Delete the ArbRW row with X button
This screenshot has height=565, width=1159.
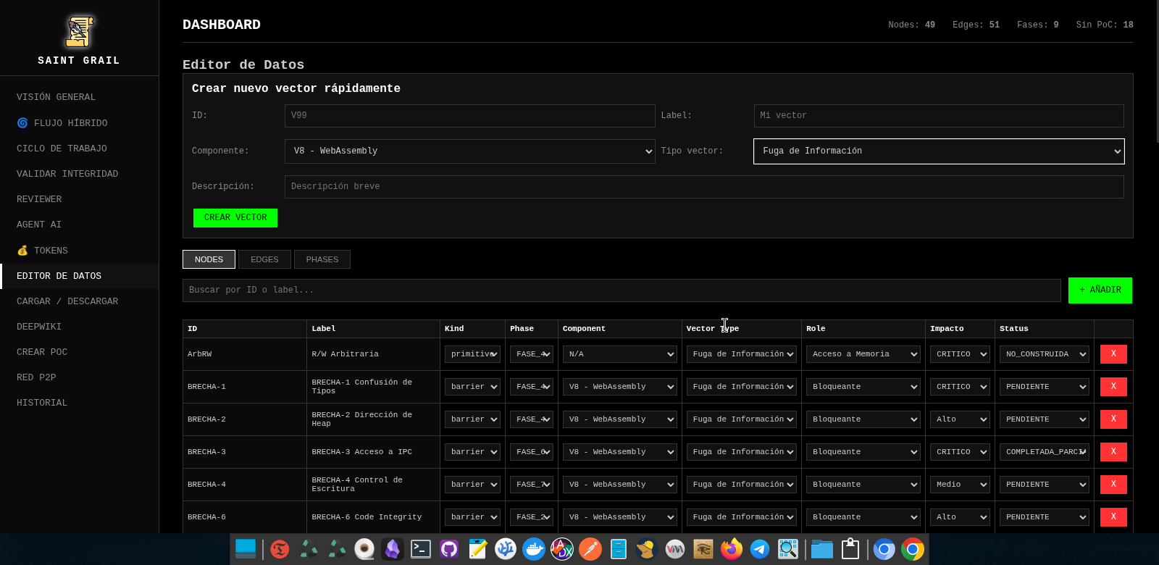[x=1113, y=354]
